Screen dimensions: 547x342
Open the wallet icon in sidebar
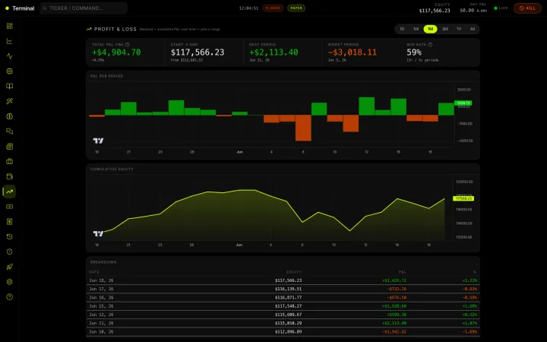tap(9, 176)
